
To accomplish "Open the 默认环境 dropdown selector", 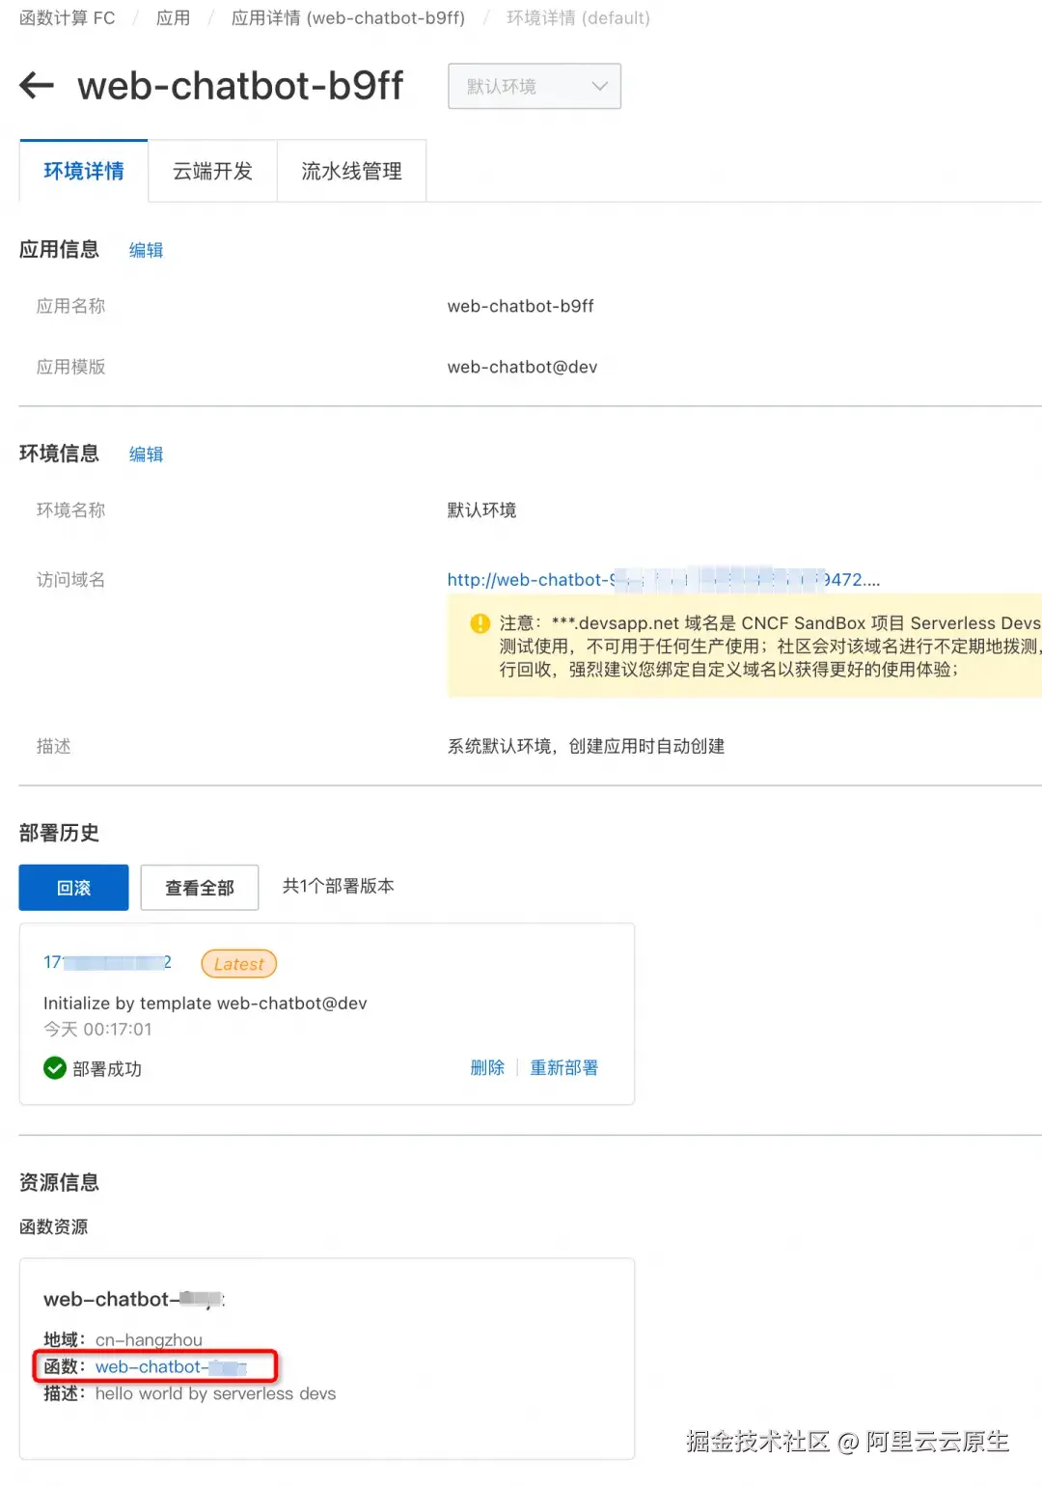I will 534,86.
